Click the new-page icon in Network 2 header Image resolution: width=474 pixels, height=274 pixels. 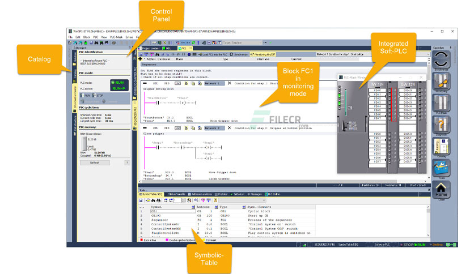click(186, 128)
